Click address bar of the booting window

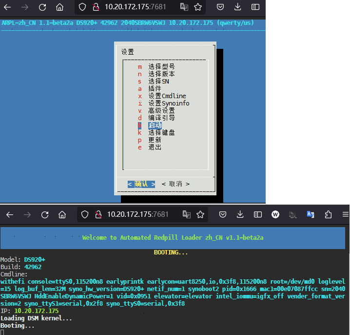[137, 214]
